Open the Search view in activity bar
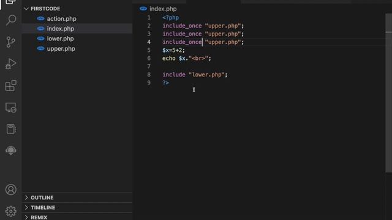 [x=11, y=20]
